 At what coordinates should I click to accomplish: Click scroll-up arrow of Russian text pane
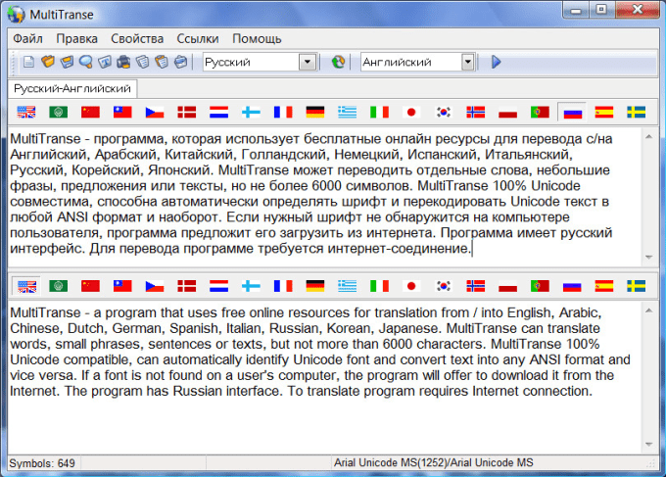tap(649, 137)
